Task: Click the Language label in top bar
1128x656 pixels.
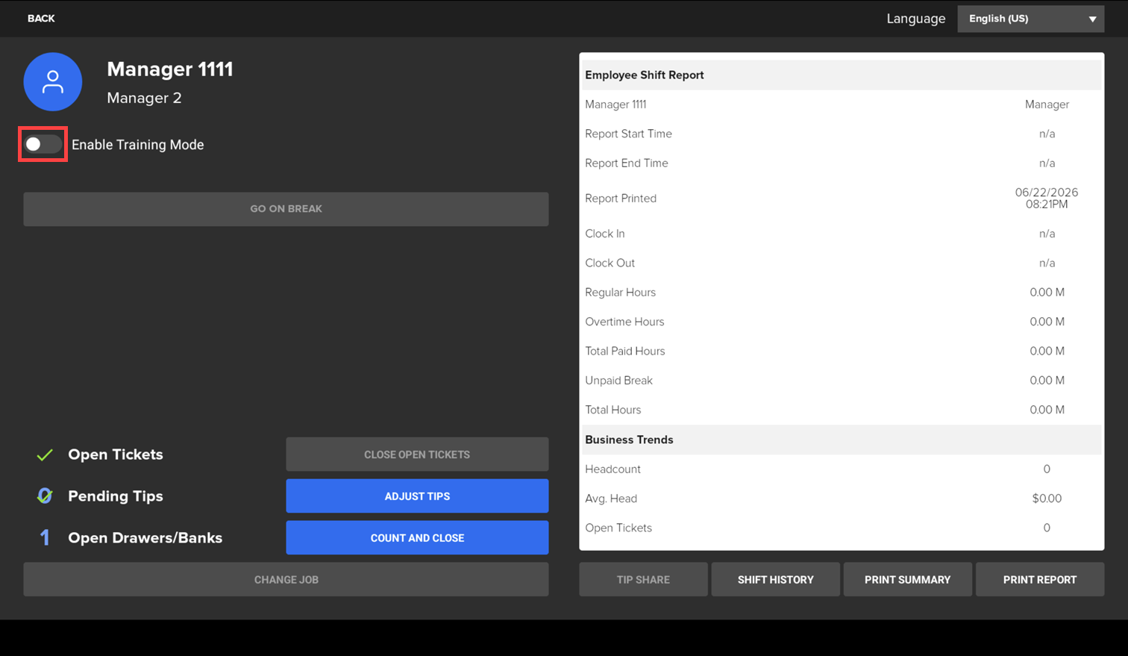Action: pos(915,19)
